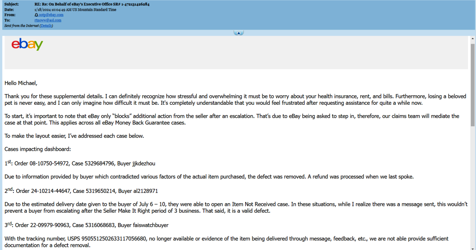Click the bell icon beside the sender address
476x250 pixels.
coord(36,15)
